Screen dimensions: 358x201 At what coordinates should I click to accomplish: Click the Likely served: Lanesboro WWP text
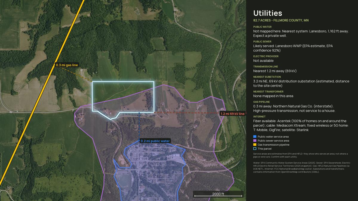(293, 48)
